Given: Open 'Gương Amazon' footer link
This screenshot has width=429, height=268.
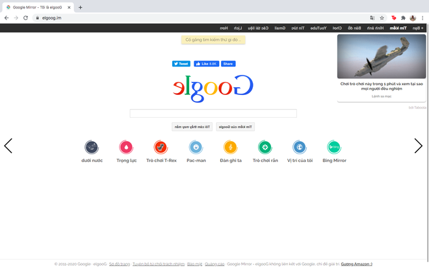Looking at the screenshot, I should point(356,264).
